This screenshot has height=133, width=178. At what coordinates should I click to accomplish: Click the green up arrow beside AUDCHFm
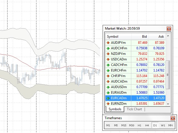point(108,48)
